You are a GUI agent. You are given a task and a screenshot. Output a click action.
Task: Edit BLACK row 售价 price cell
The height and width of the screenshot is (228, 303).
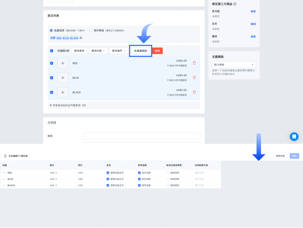click(x=62, y=185)
